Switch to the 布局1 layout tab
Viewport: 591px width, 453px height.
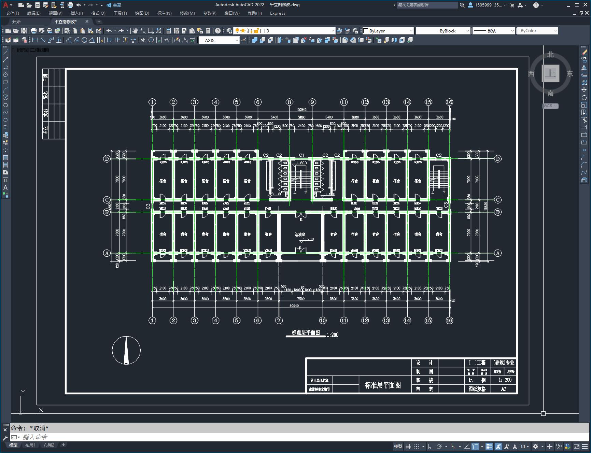[x=30, y=445]
